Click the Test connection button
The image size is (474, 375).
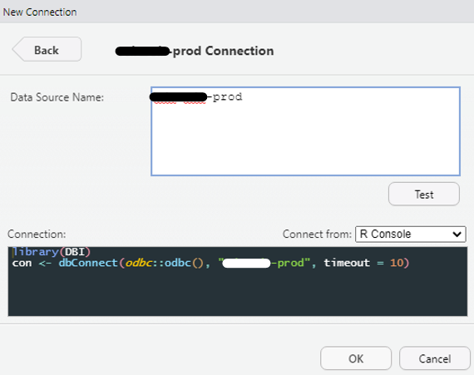click(424, 194)
